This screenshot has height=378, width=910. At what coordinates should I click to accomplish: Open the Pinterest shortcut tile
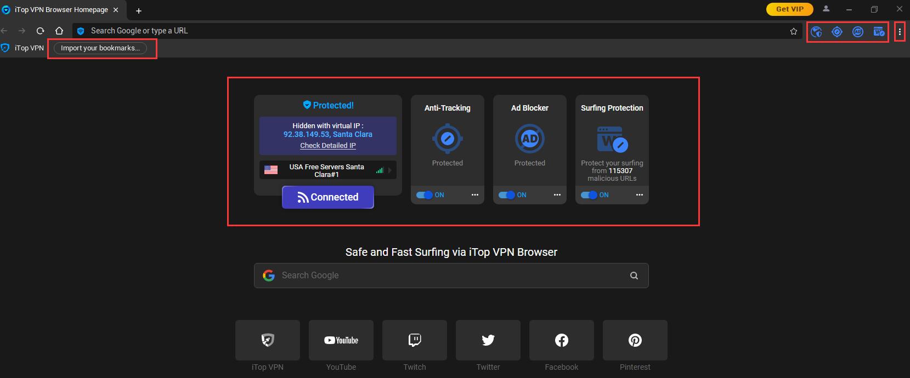pos(635,340)
